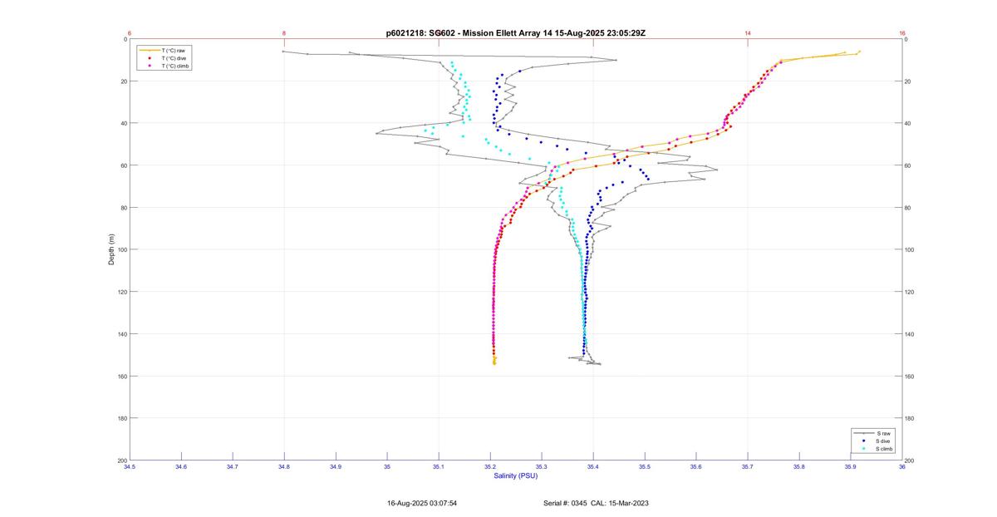Click salinity axis tick label '34.7'
The image size is (997, 517).
coord(233,467)
